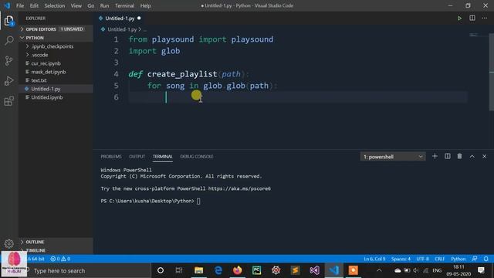Open the Run menu
The image size is (494, 278).
[x=104, y=5]
